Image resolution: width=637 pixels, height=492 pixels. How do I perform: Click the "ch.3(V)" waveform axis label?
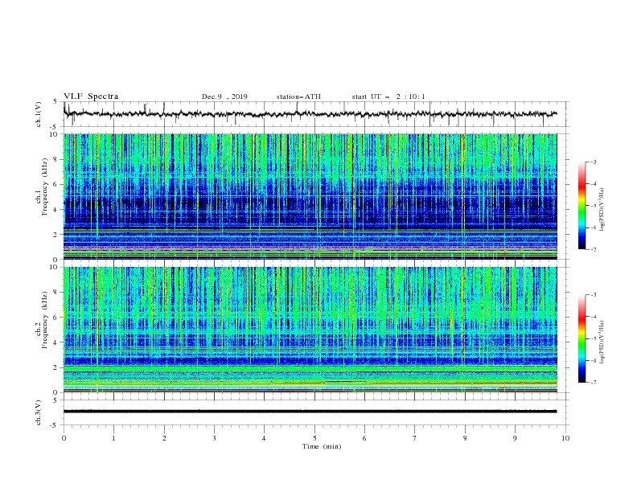tap(39, 412)
